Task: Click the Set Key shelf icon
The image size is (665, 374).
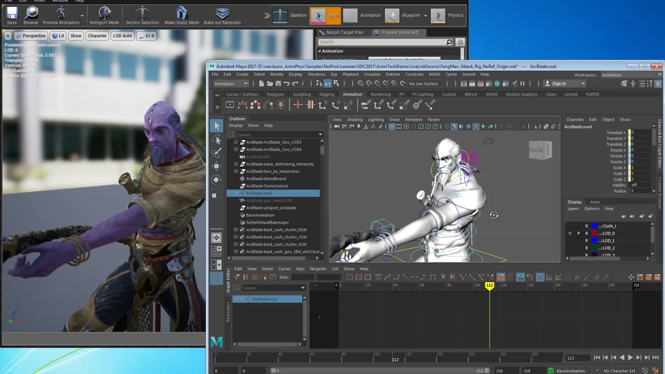Action: point(298,105)
